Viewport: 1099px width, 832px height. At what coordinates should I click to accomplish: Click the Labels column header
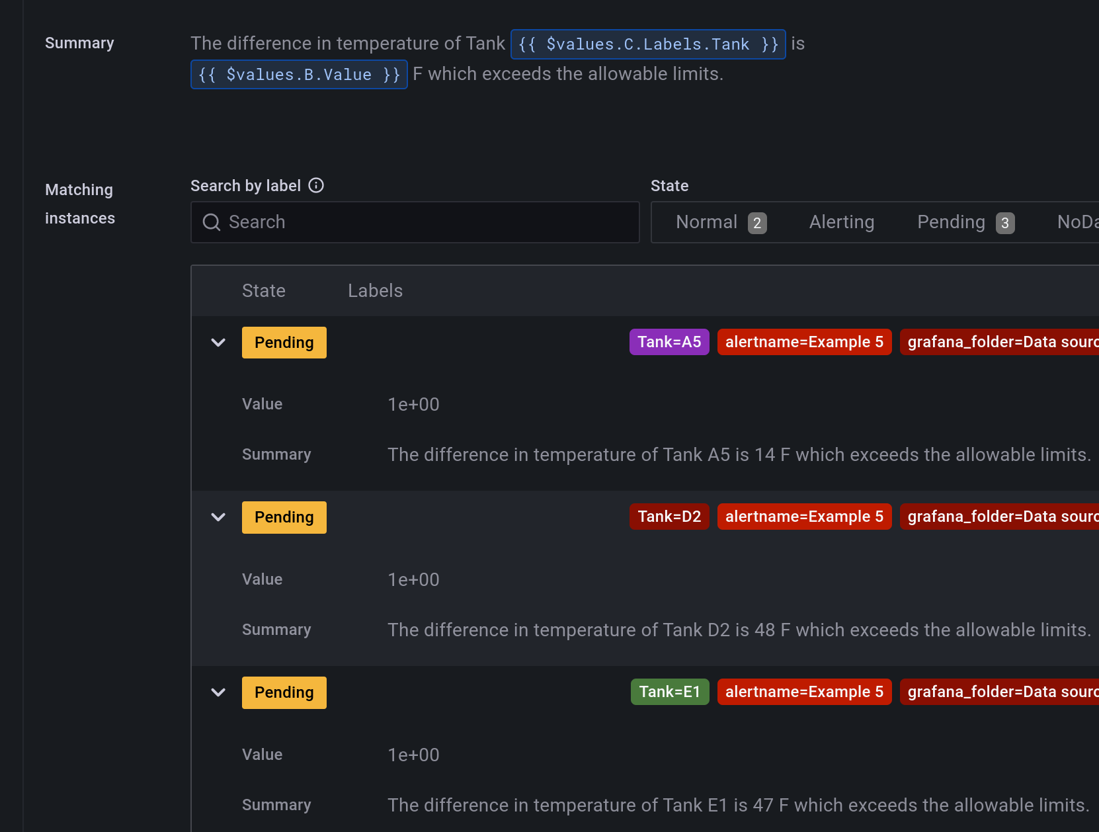click(374, 290)
